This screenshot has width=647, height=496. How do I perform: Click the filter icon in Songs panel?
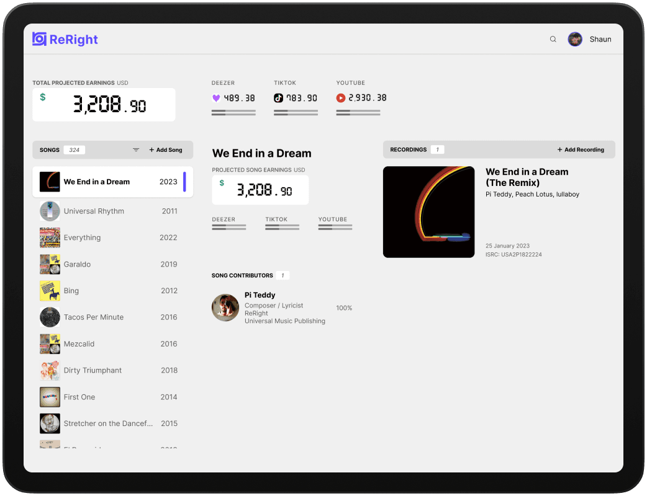coord(136,149)
